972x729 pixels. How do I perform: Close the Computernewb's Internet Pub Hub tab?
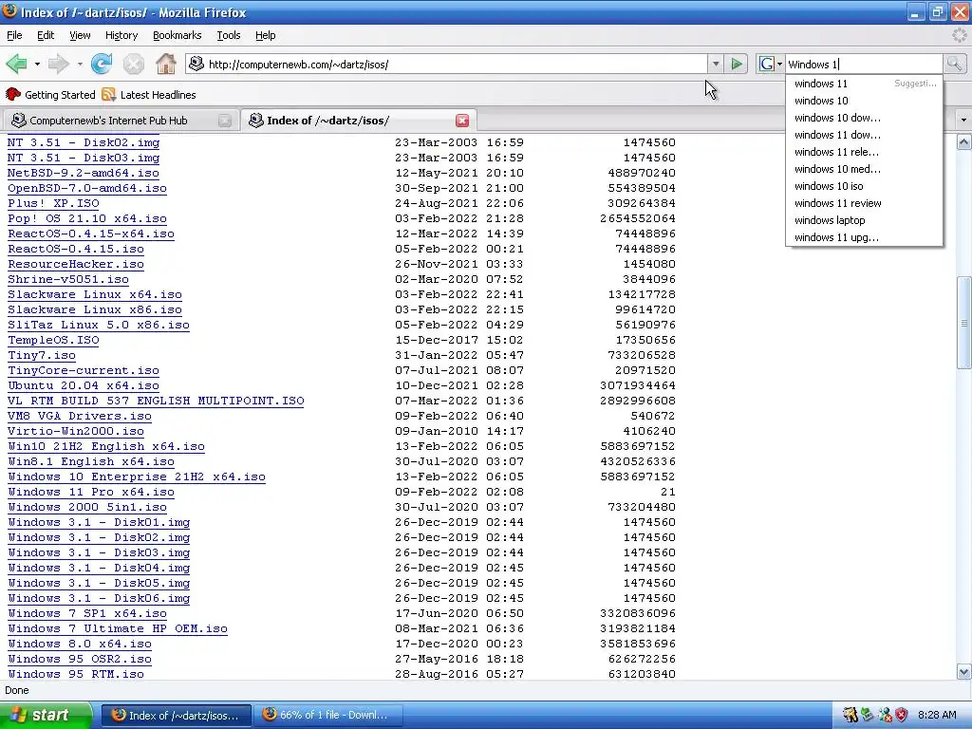coord(225,121)
